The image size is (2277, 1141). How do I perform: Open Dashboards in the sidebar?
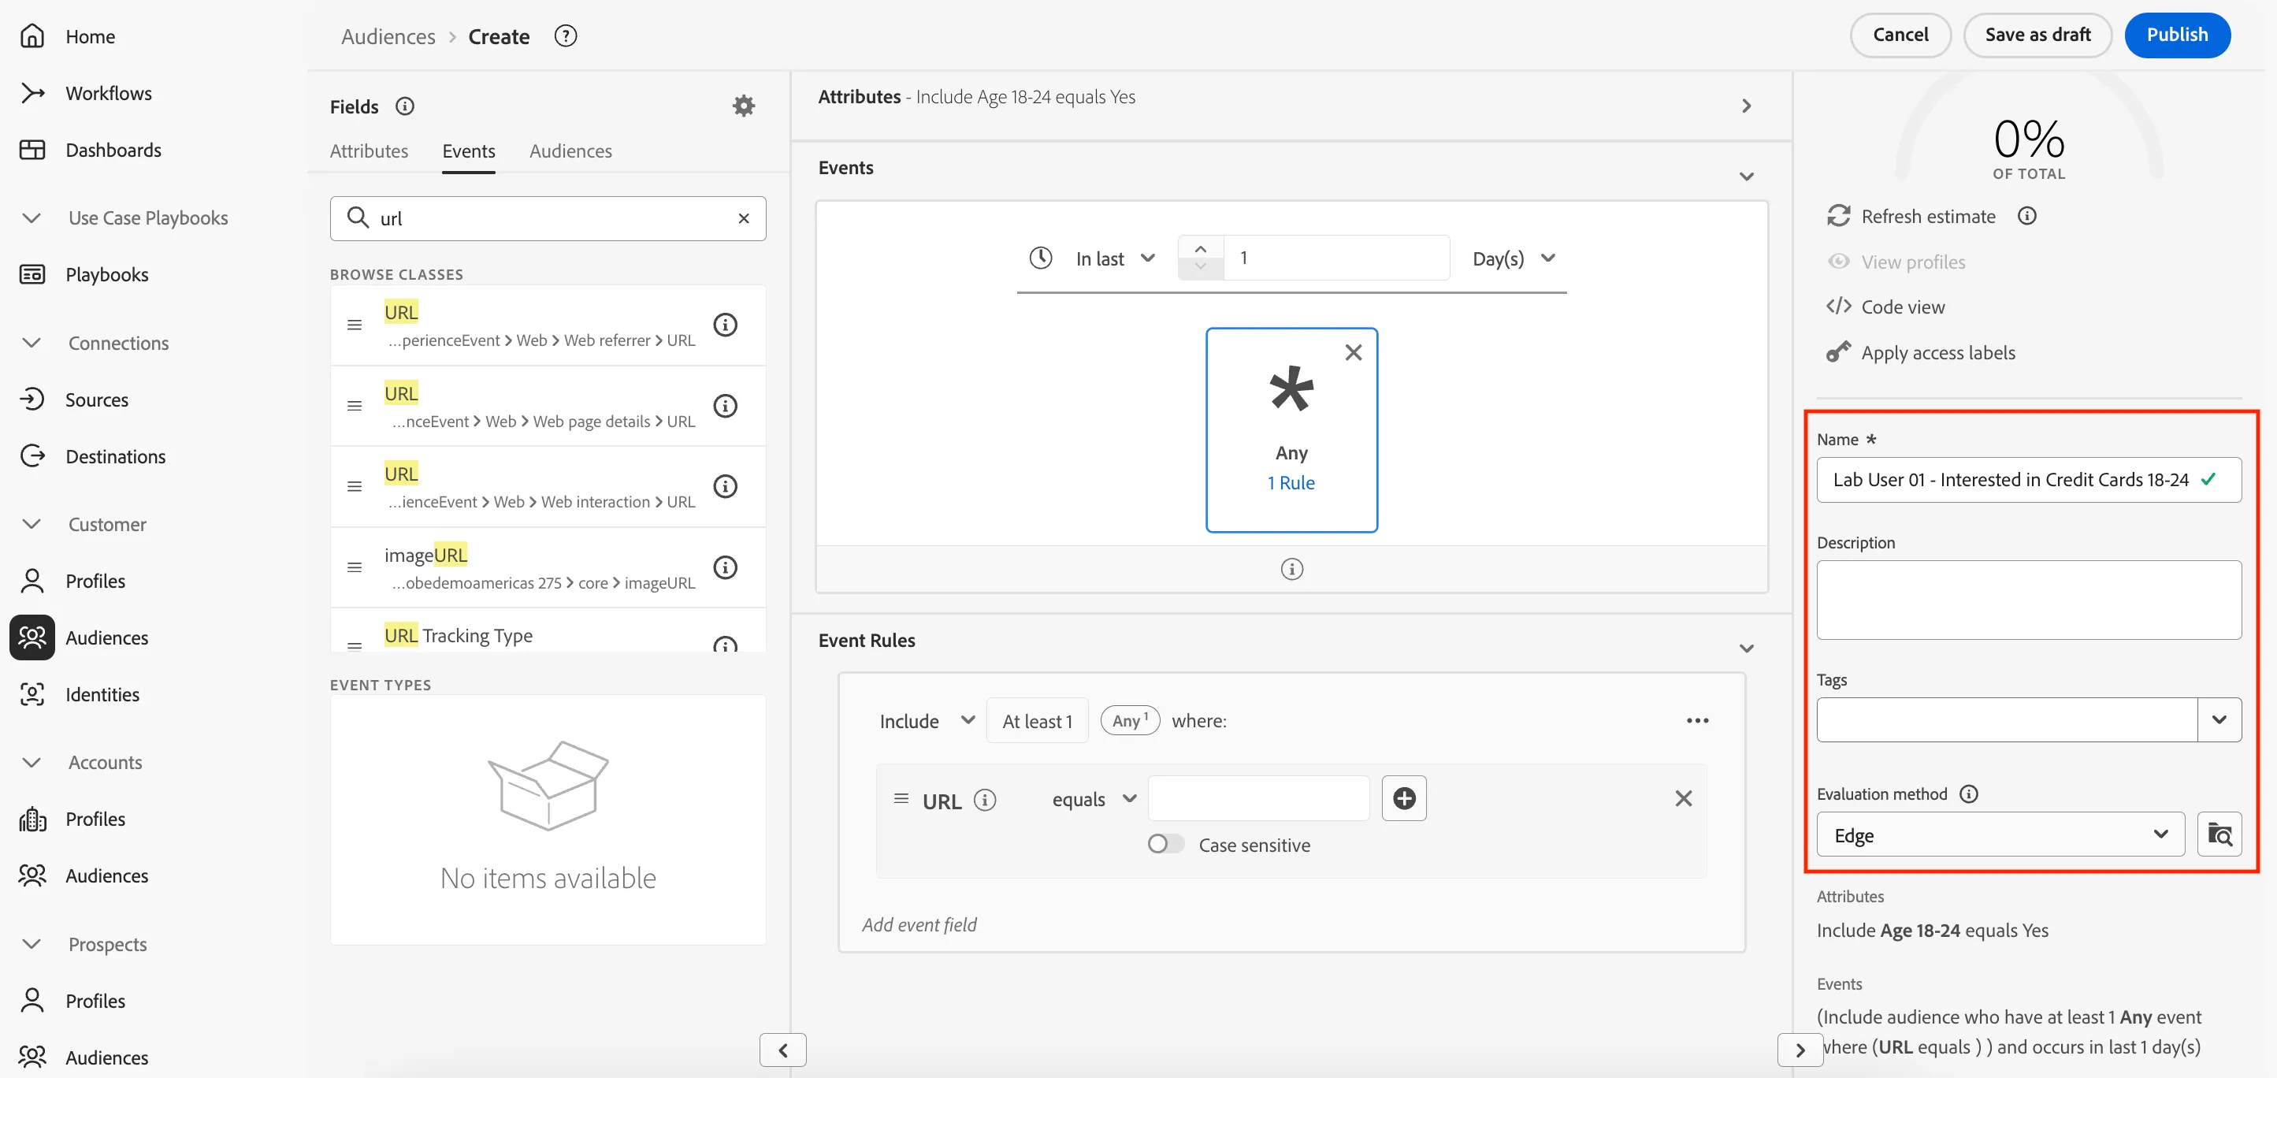(x=90, y=150)
